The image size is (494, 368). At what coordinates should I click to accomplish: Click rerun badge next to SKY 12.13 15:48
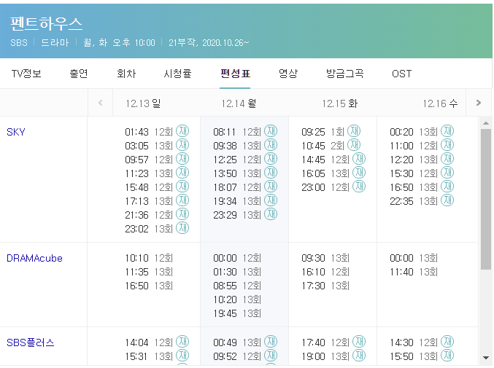click(x=182, y=187)
